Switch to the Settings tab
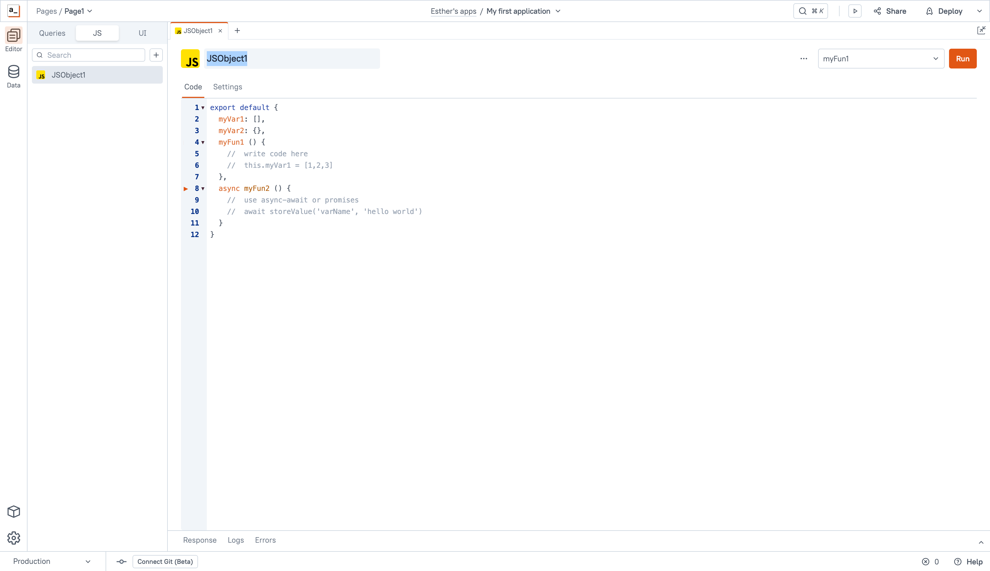 (227, 87)
